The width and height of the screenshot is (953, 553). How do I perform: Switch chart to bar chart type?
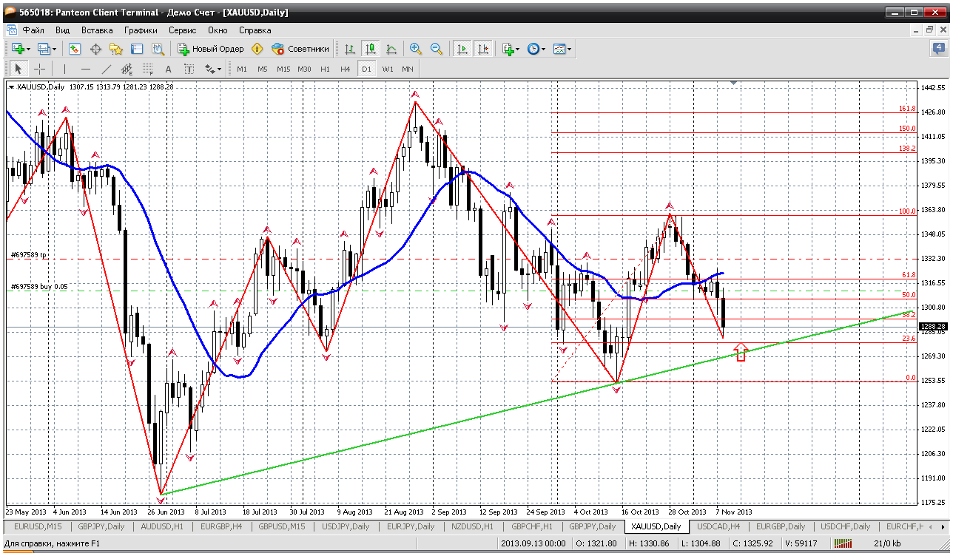350,49
